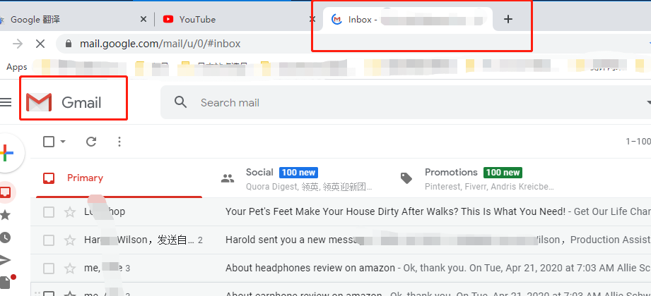
Task: Open the Apps bookmarks shortcut
Action: click(16, 67)
